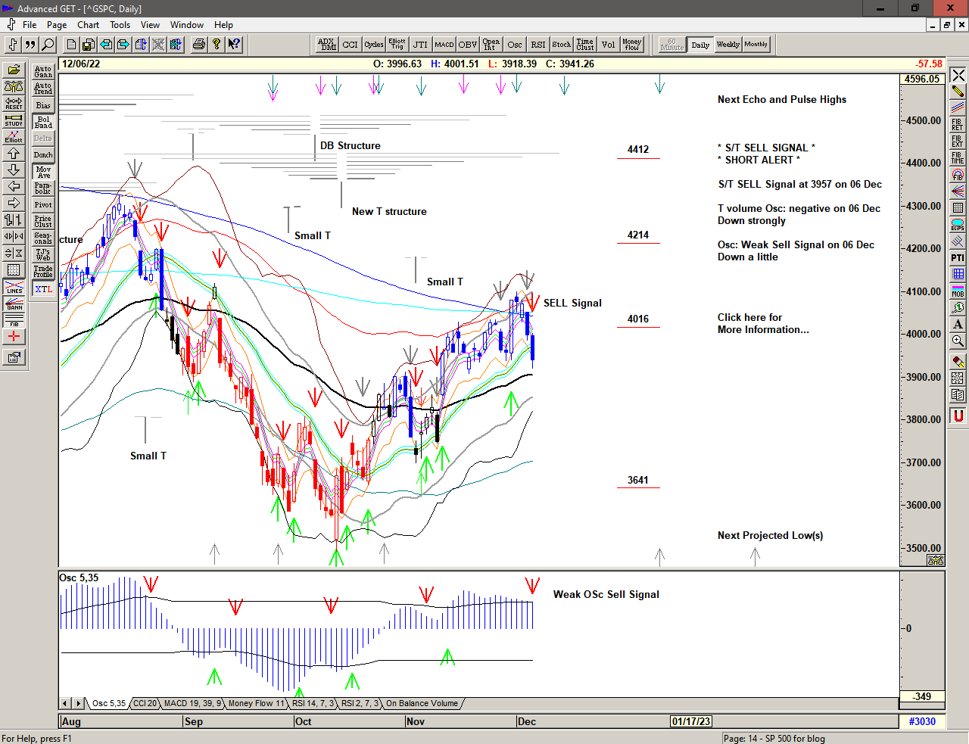Toggle the Bol Band study

click(43, 122)
